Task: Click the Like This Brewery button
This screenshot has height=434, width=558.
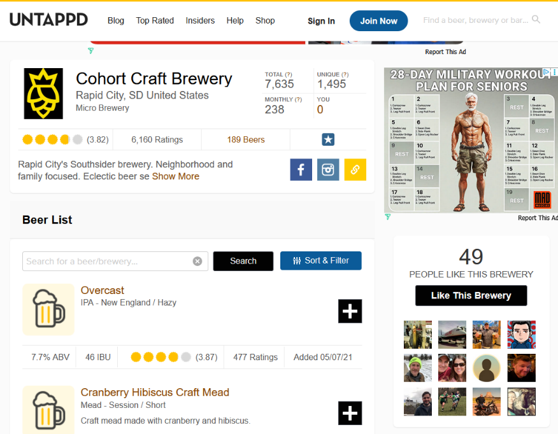Action: [471, 295]
